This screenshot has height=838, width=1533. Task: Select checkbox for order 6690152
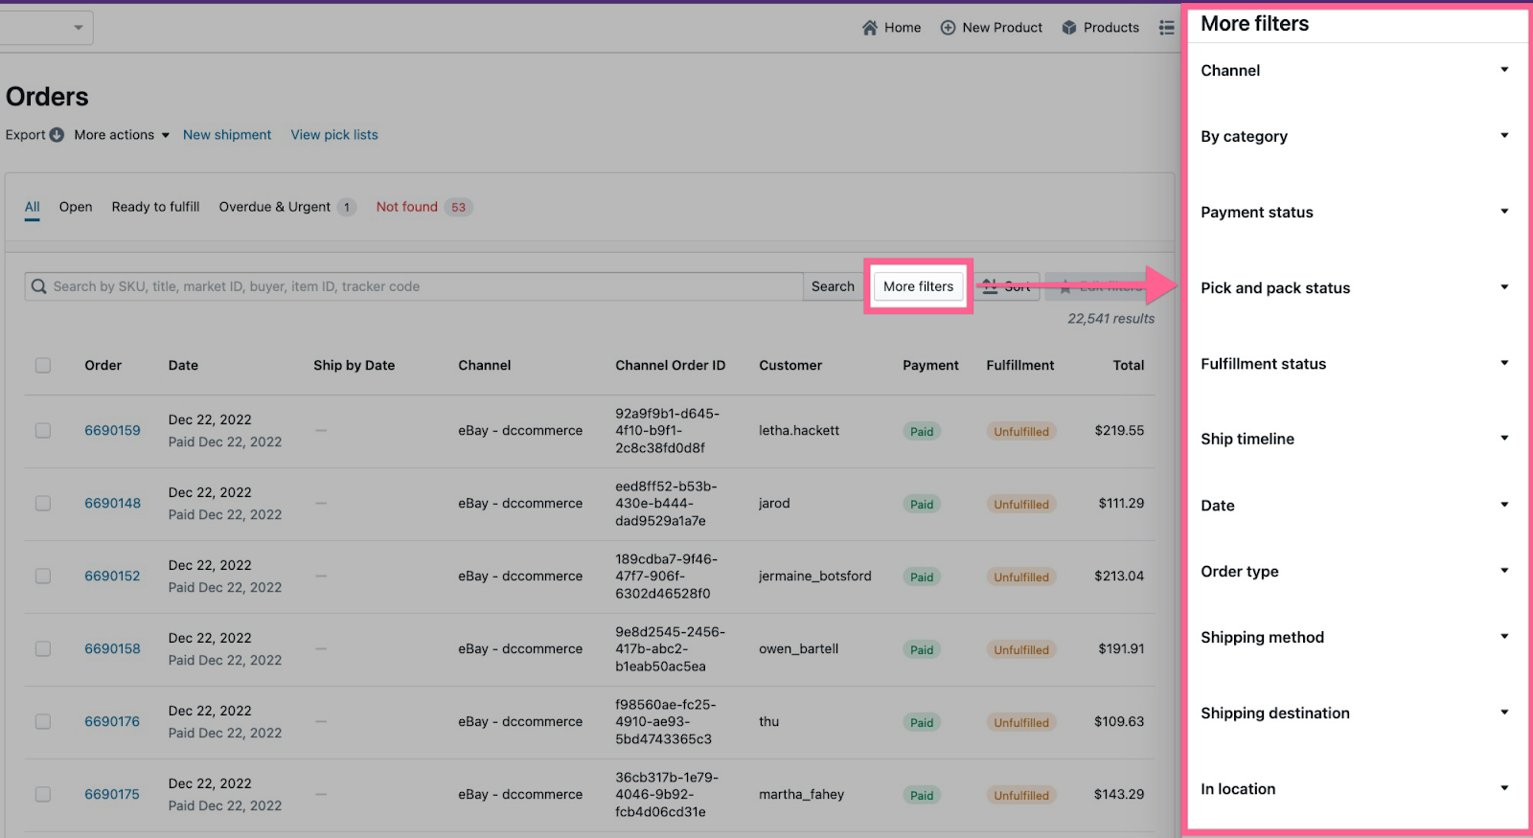click(43, 577)
